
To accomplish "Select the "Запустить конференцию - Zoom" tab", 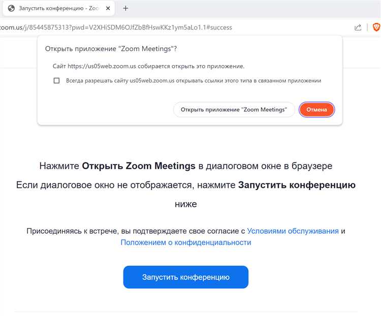I will point(56,8).
